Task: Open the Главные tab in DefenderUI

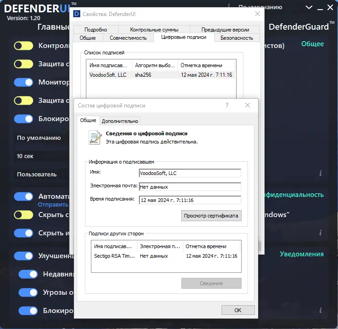Action: point(54,27)
